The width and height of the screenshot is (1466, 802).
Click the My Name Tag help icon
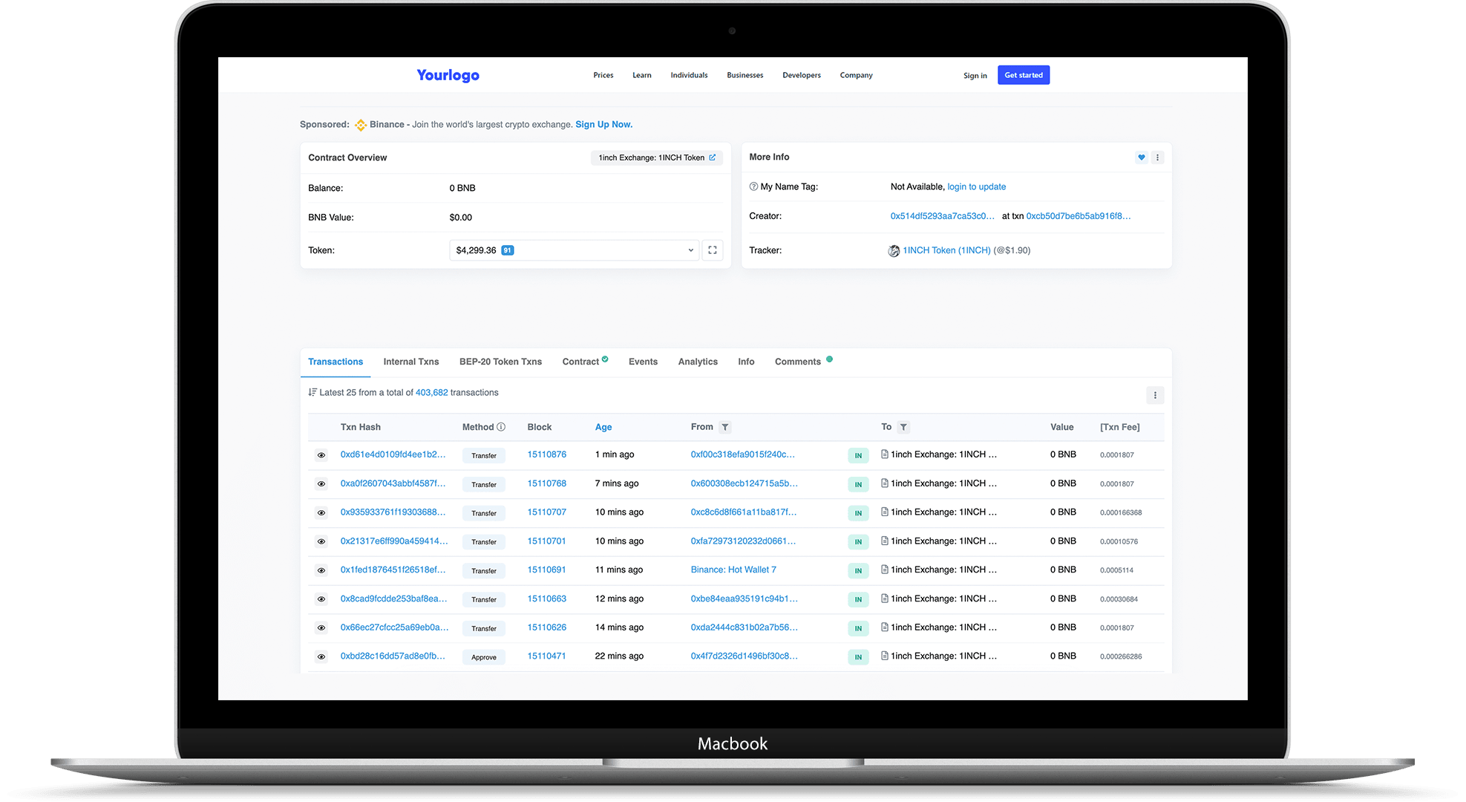(x=753, y=186)
